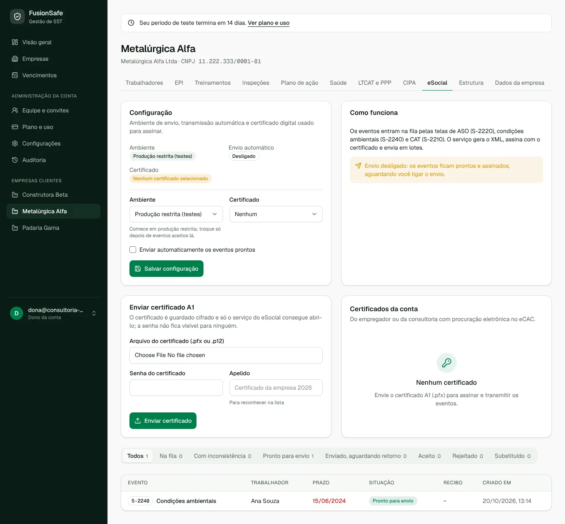The height and width of the screenshot is (524, 565).
Task: Click the Pronto para envio status badge in table row
Action: coord(393,501)
